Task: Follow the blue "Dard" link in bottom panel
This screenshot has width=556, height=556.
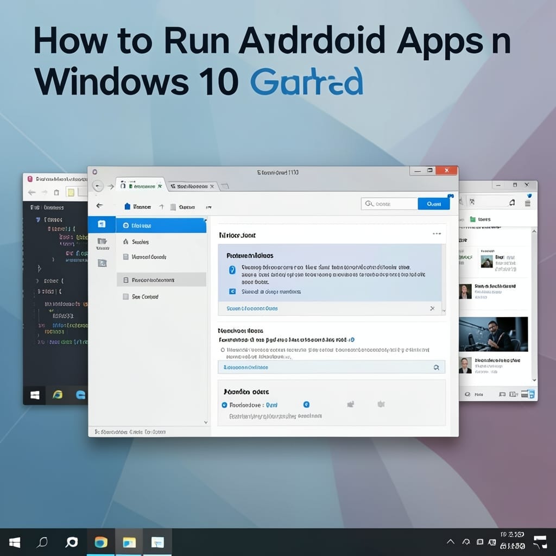Action: point(271,405)
